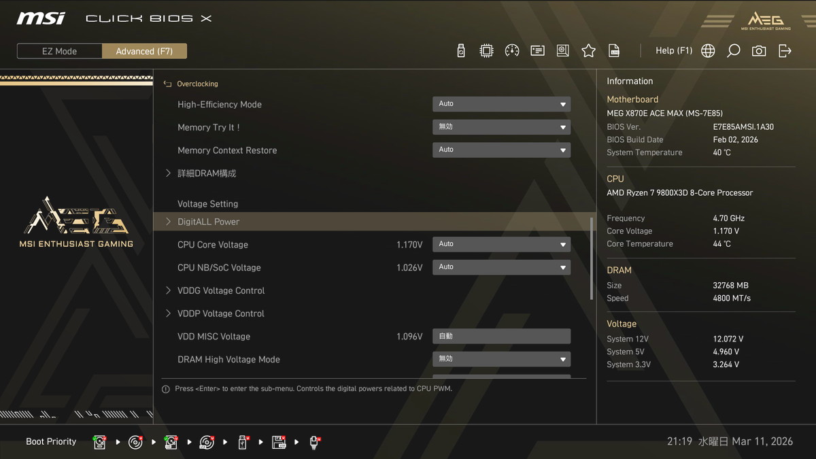The image size is (816, 459).
Task: Click the CPU chip icon in toolbar
Action: pos(486,51)
